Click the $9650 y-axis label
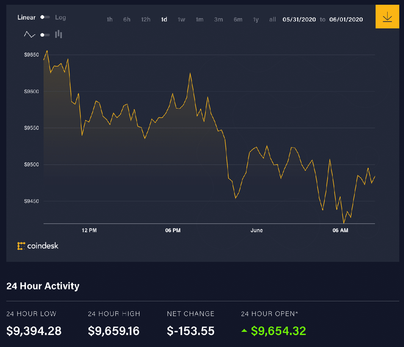This screenshot has height=347, width=404. click(x=32, y=55)
